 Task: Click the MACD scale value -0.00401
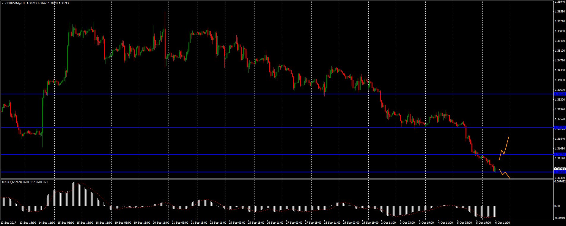coord(560,218)
